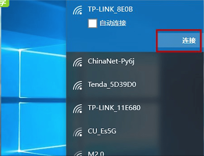This screenshot has width=204, height=156.
Task: Click the ChinaNet-Py6j Wi-Fi signal icon
Action: (x=78, y=62)
